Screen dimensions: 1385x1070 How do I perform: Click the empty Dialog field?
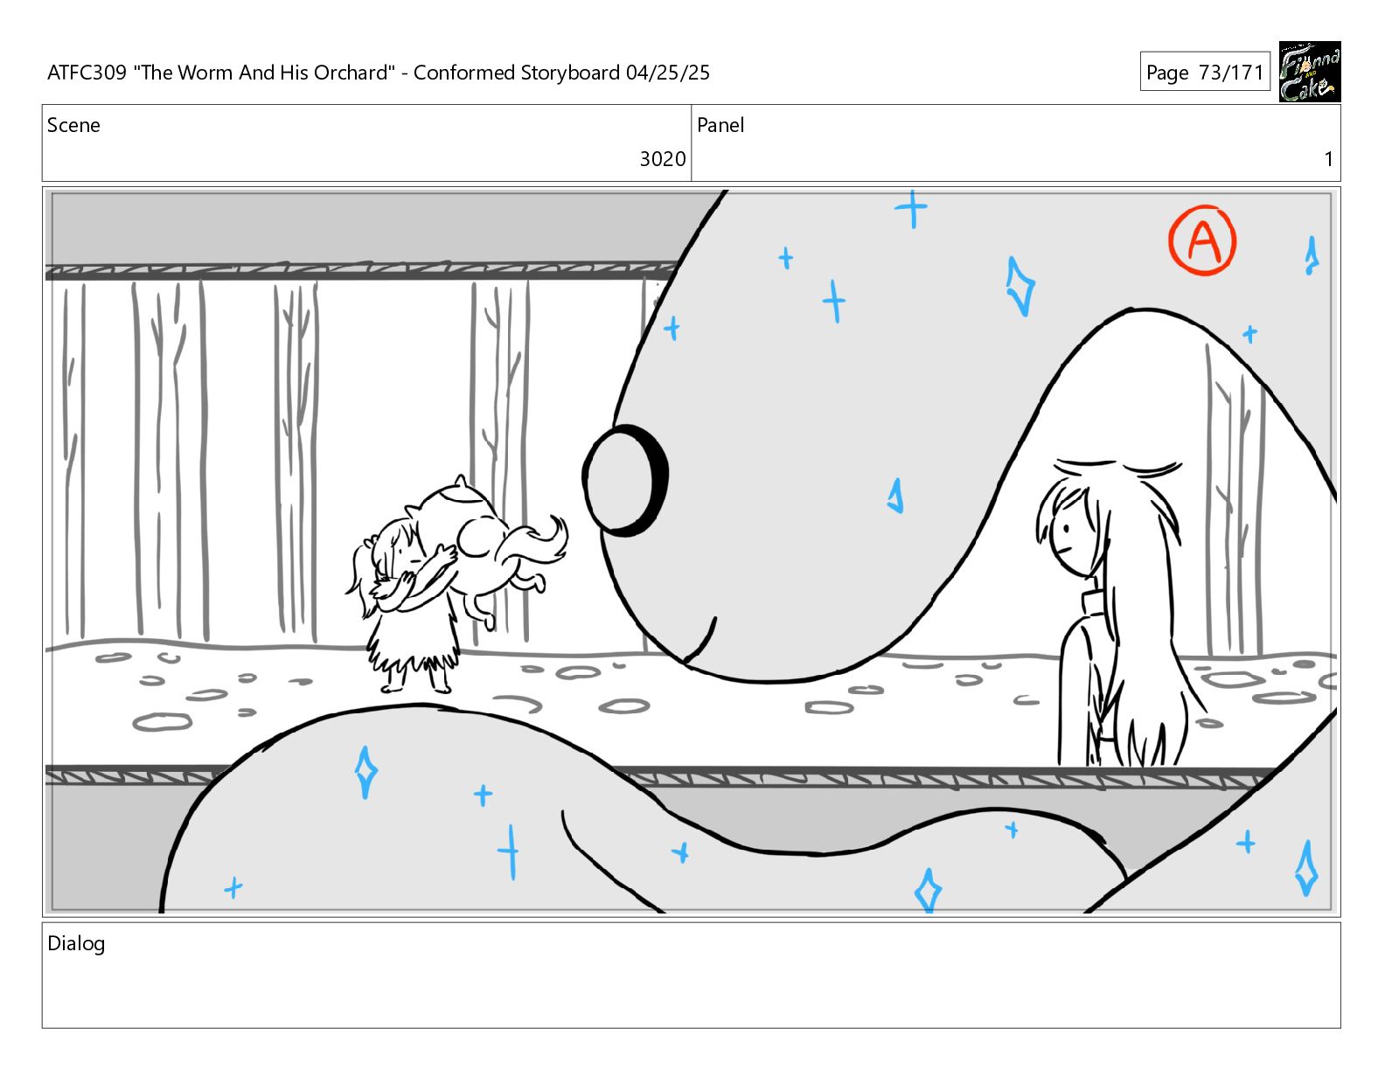pyautogui.click(x=692, y=976)
